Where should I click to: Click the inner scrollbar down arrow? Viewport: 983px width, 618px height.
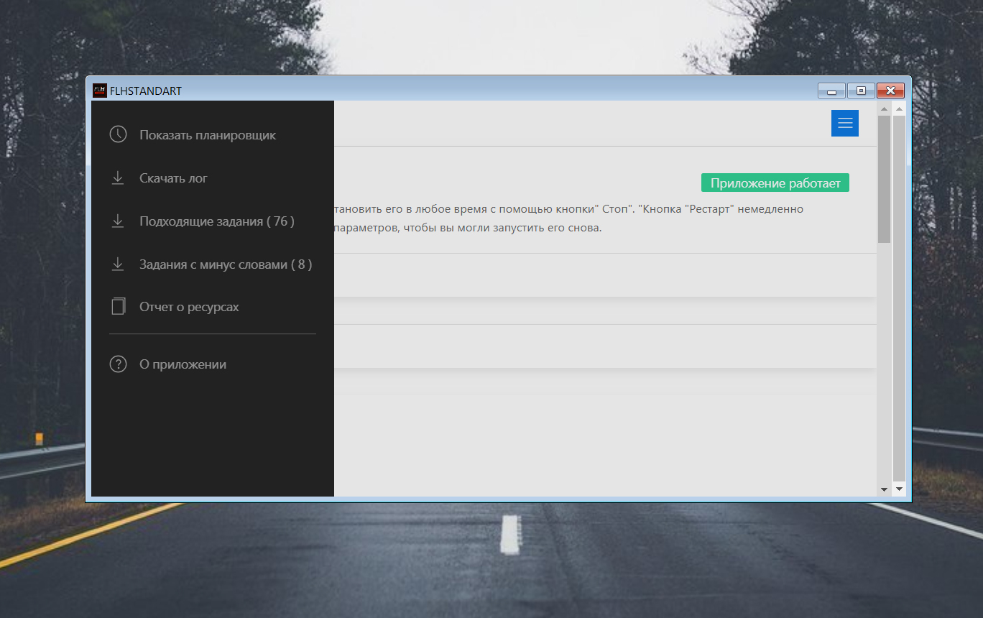[884, 489]
